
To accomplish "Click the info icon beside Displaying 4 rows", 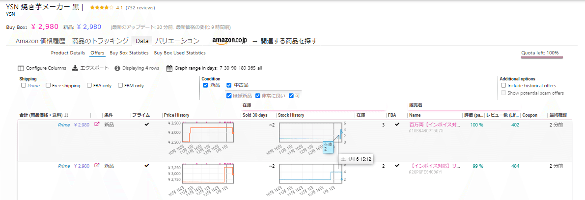I will click(117, 68).
